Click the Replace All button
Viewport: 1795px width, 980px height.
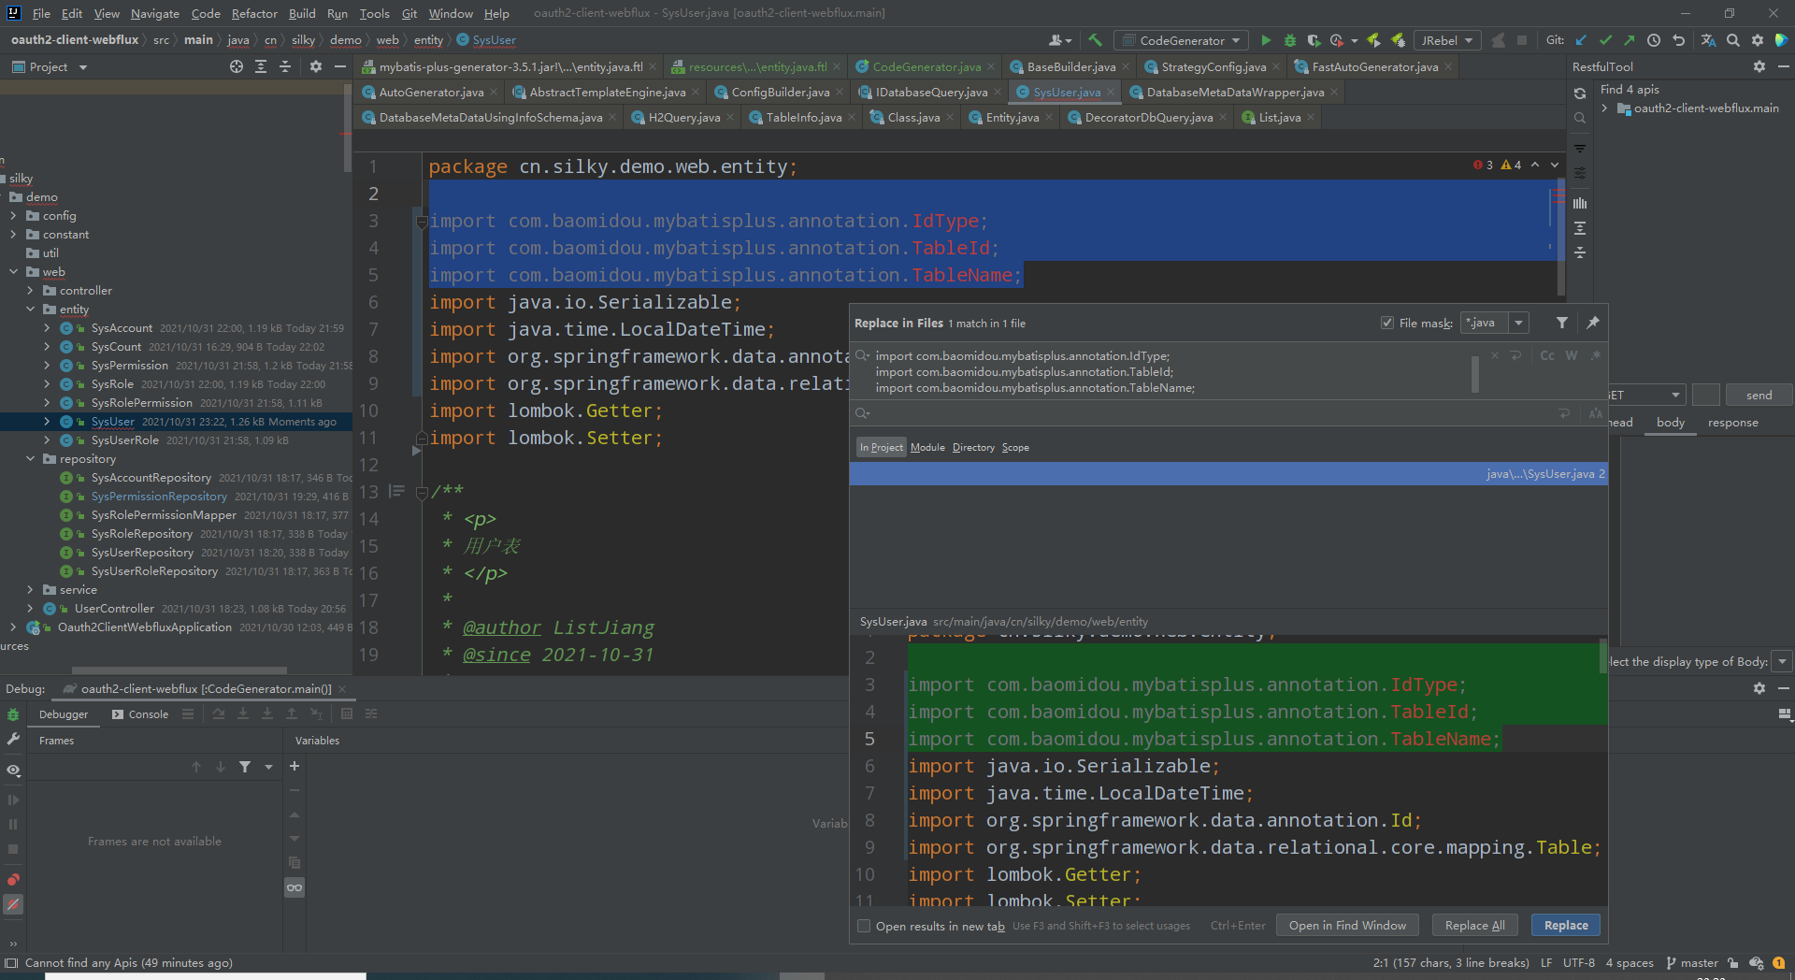coord(1474,926)
